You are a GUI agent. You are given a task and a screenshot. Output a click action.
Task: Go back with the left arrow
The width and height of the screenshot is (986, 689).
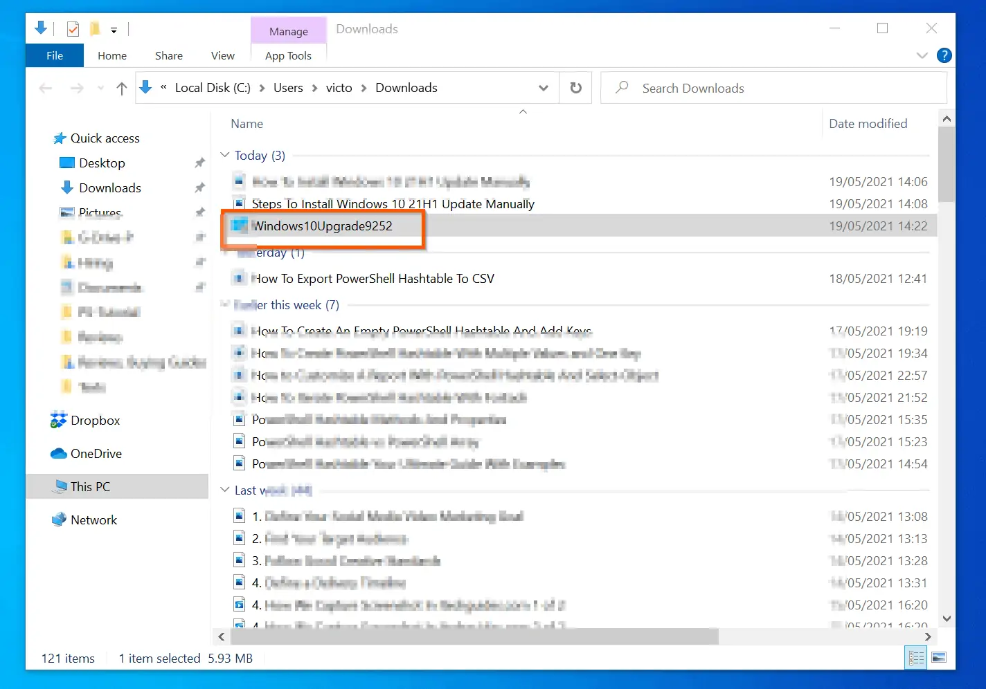pyautogui.click(x=46, y=88)
